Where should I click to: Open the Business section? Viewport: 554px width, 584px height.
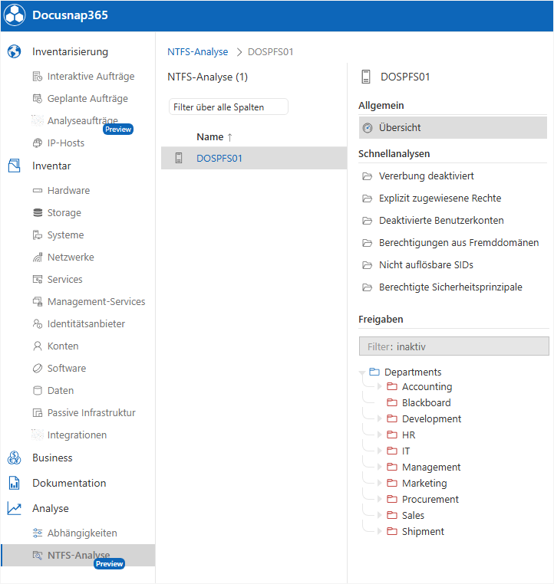click(x=52, y=458)
